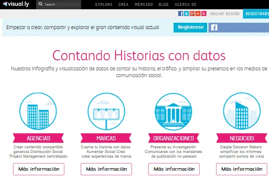Click Más información under Agencias
Screen dimensions: 269x177
[x=38, y=169]
